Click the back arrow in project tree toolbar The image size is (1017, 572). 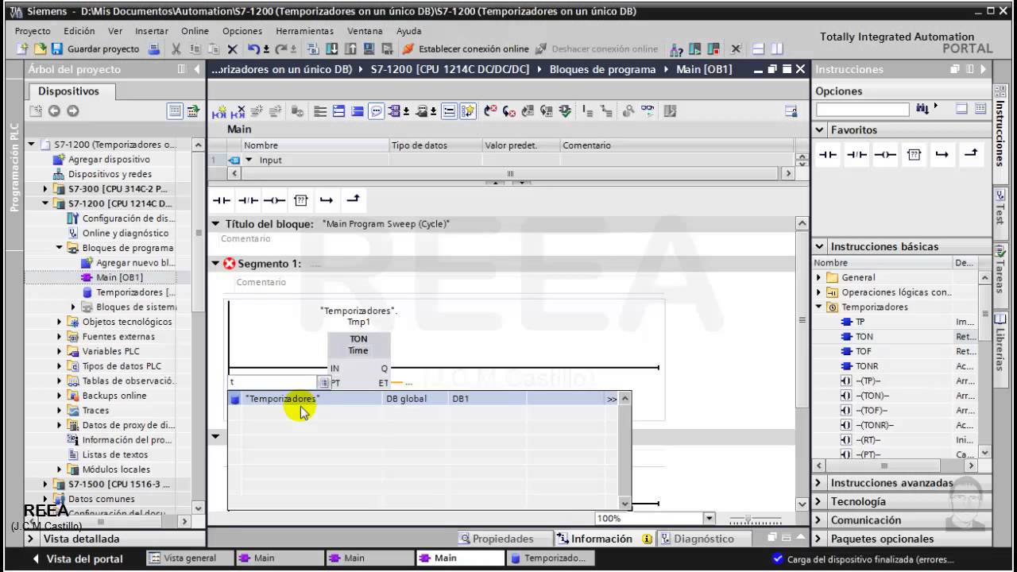click(x=55, y=112)
